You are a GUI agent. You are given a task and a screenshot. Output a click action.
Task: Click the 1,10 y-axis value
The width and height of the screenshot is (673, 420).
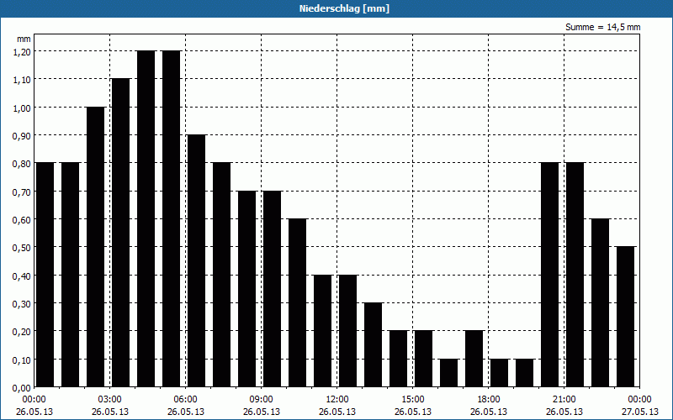coord(22,79)
